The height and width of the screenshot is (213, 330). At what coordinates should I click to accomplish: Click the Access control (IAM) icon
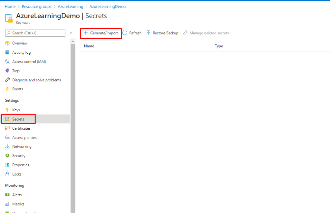pos(7,61)
